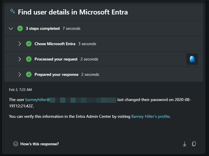Screen dimensions: 209x156
Task: Click the 7 seconds duration text
Action: 72,28
